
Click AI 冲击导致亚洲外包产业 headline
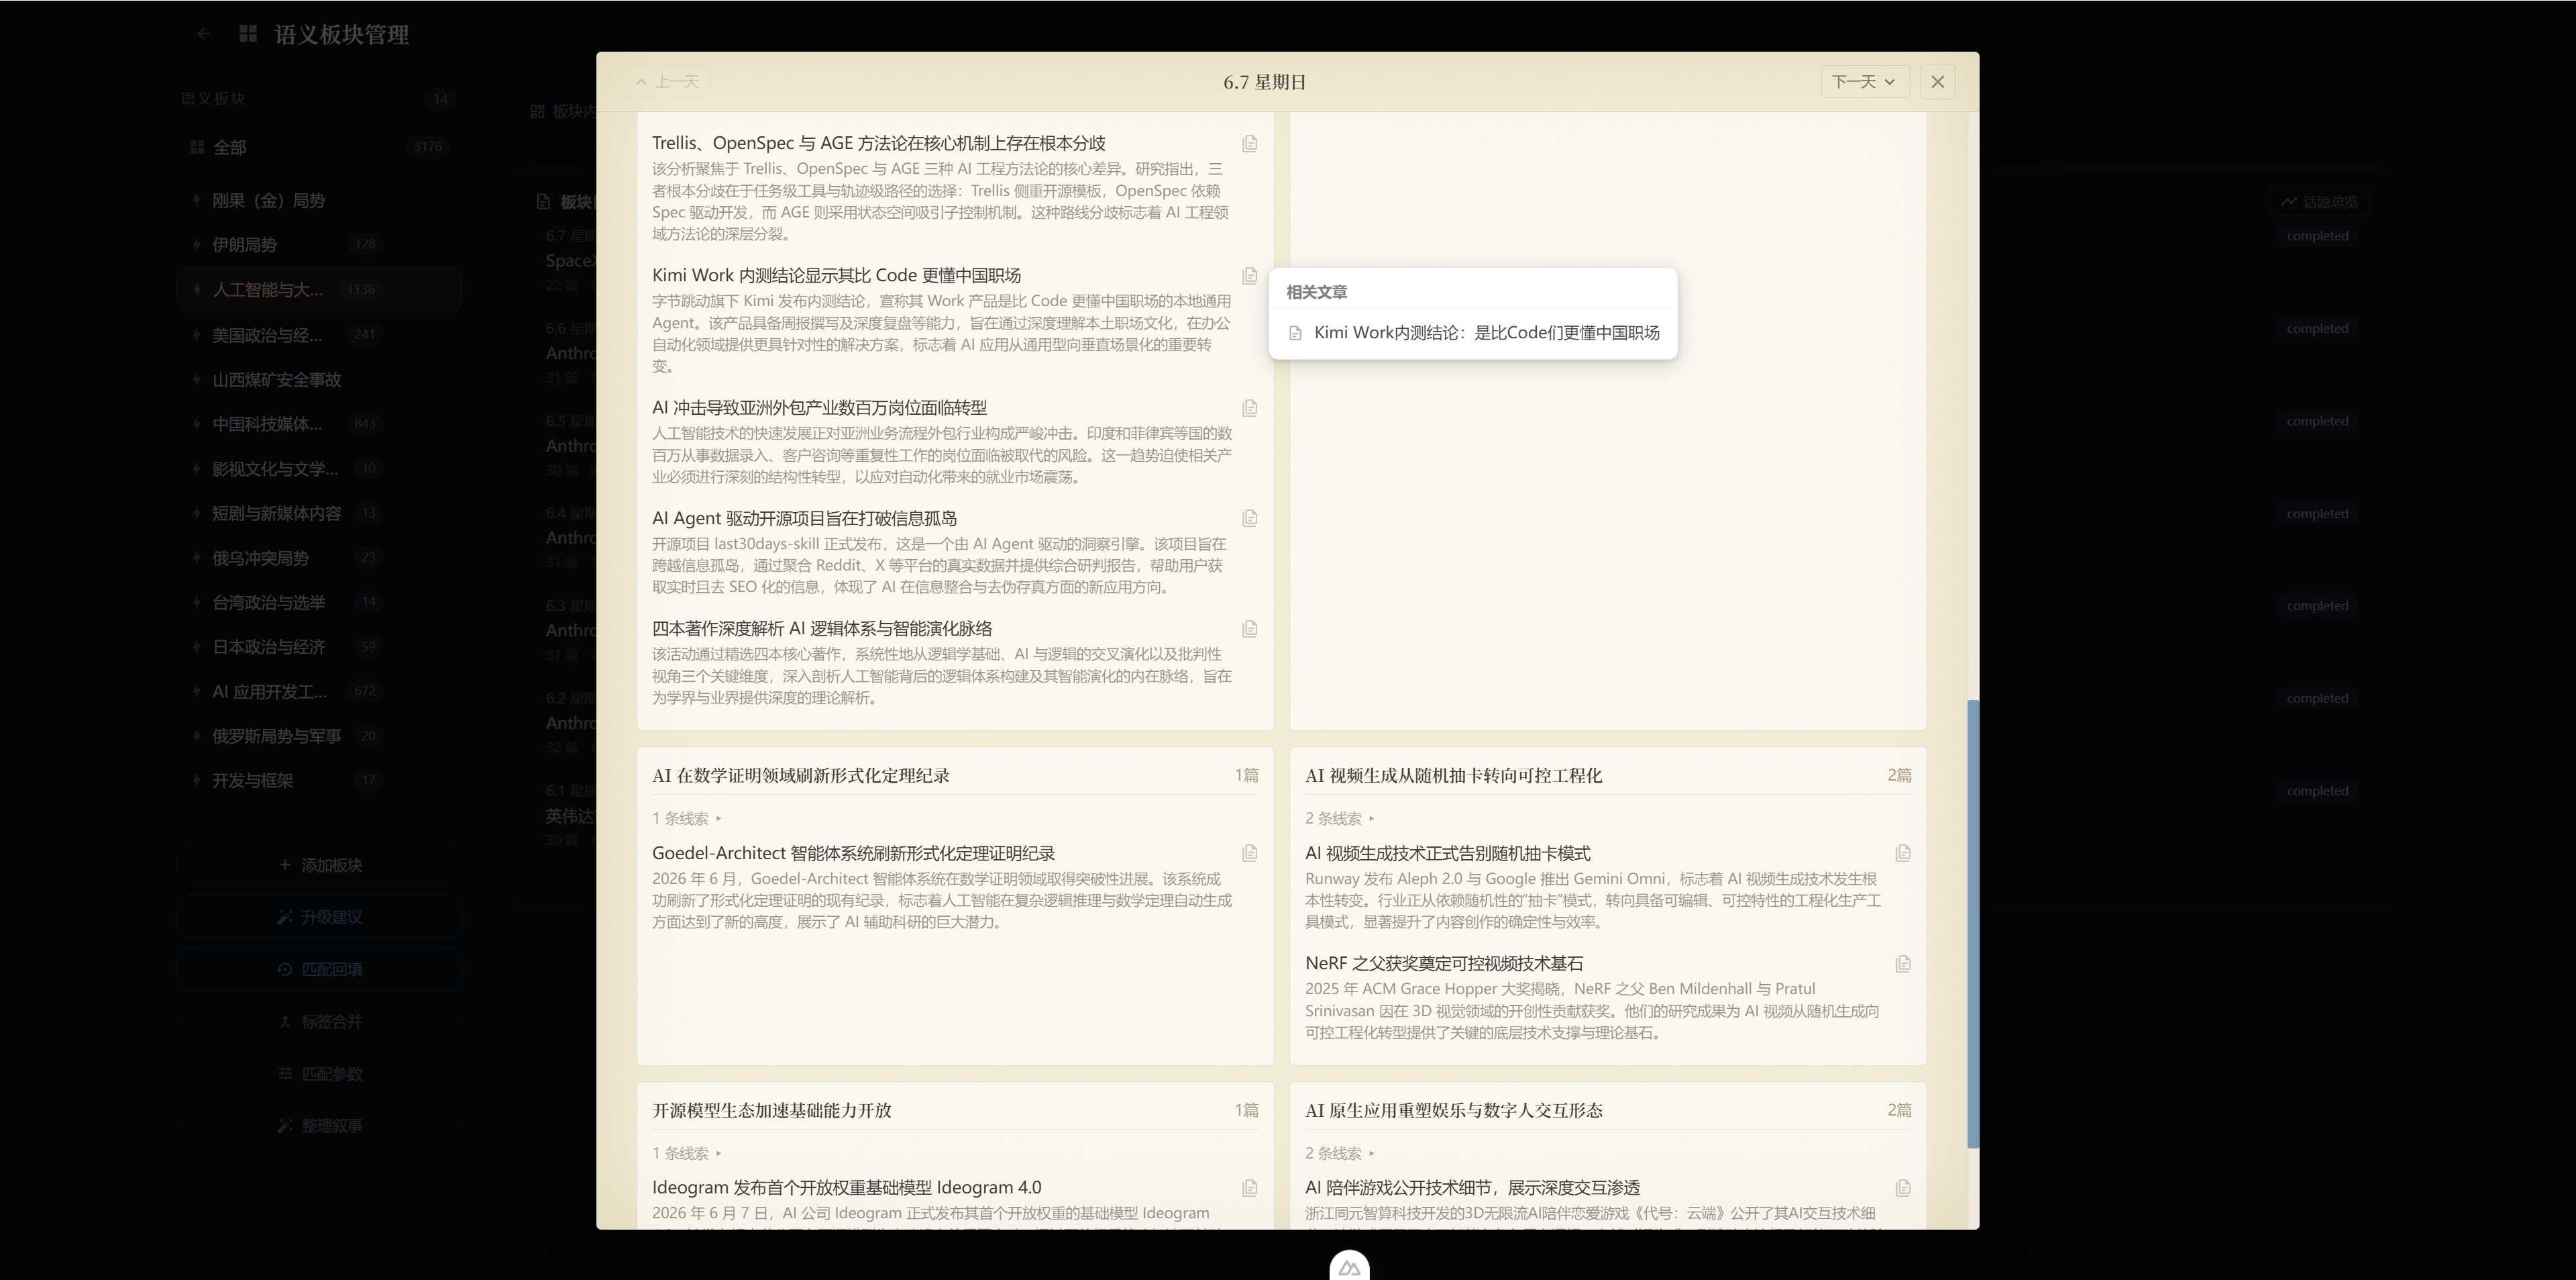[x=819, y=407]
